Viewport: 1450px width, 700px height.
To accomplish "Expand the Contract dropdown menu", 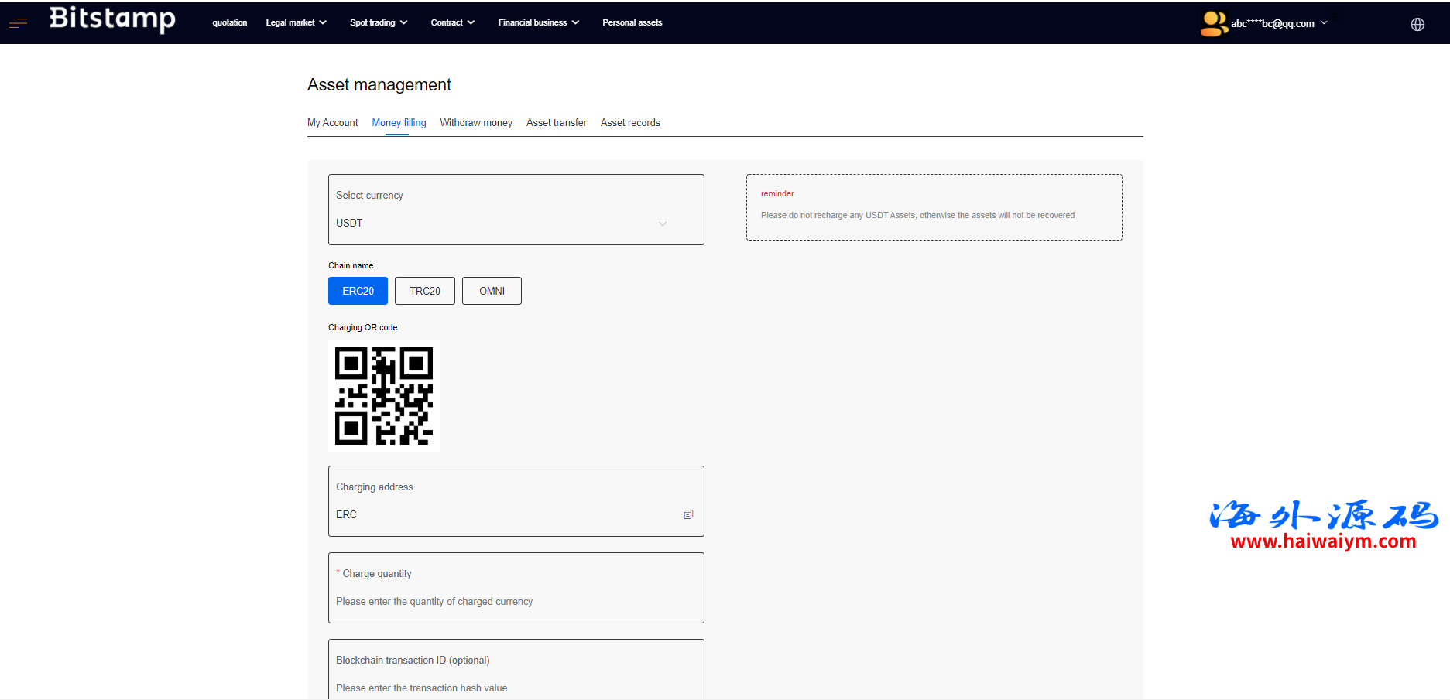I will [x=452, y=22].
